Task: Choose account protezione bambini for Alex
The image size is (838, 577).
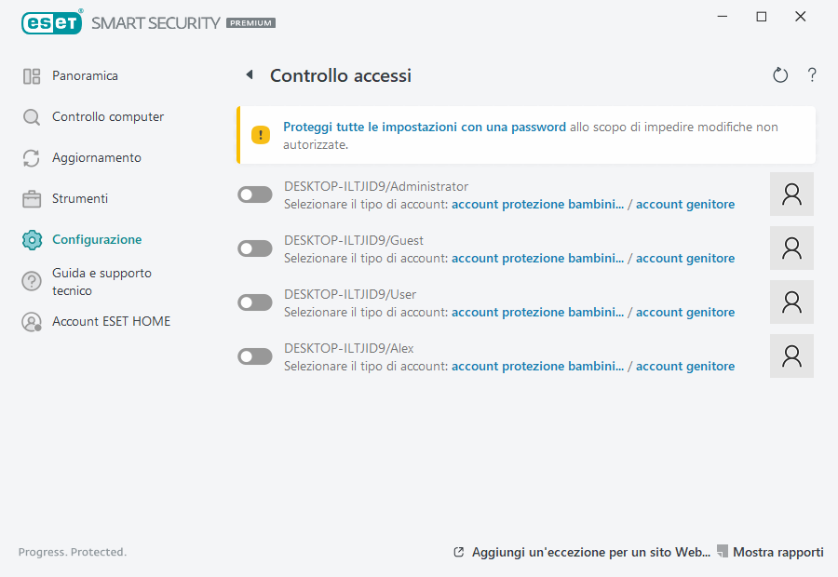Action: (537, 366)
